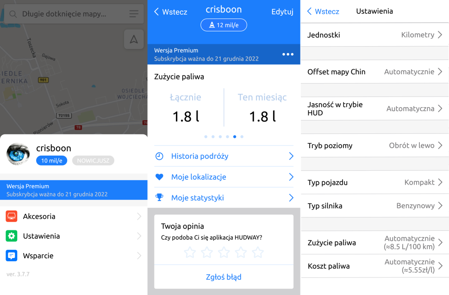
Task: Open Wsparcie support chat icon
Action: pyautogui.click(x=12, y=256)
